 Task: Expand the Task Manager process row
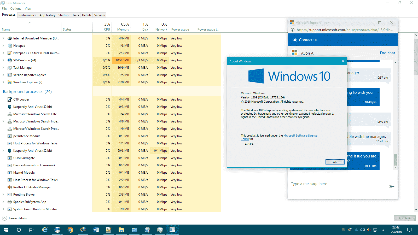(3, 68)
